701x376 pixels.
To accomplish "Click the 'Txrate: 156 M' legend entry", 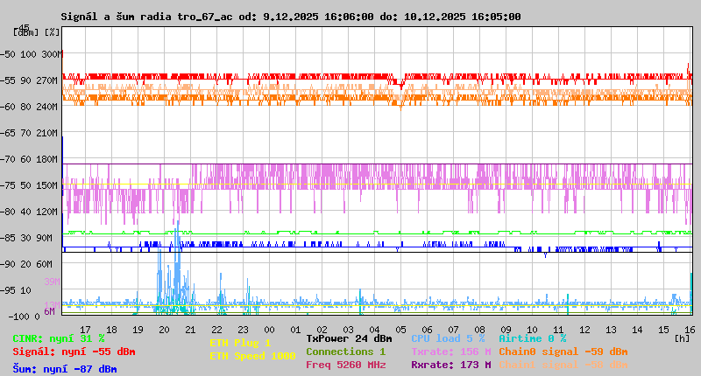I will (x=451, y=352).
